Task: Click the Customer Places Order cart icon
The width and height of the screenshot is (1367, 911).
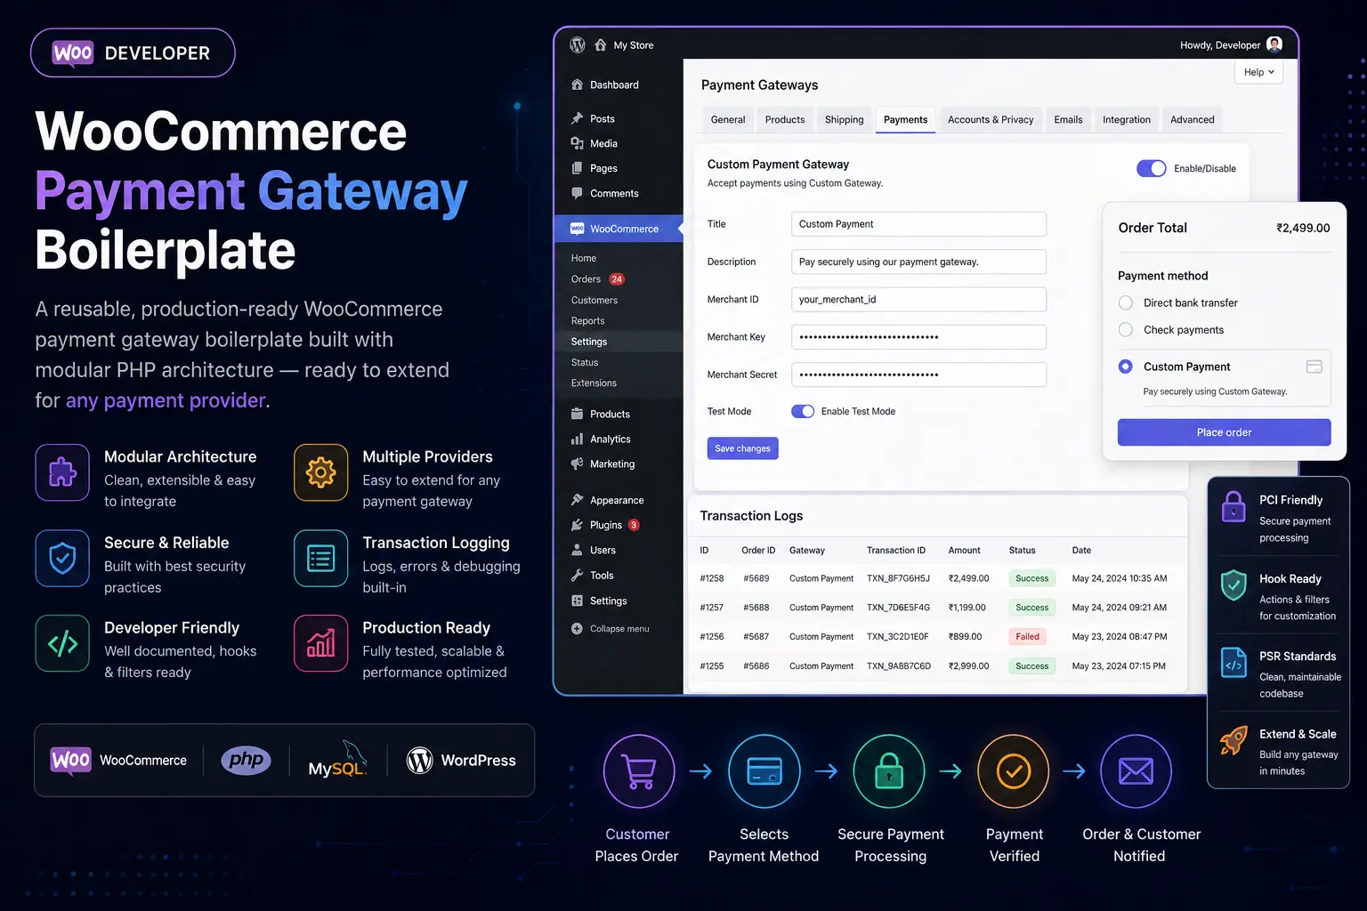Action: (639, 771)
